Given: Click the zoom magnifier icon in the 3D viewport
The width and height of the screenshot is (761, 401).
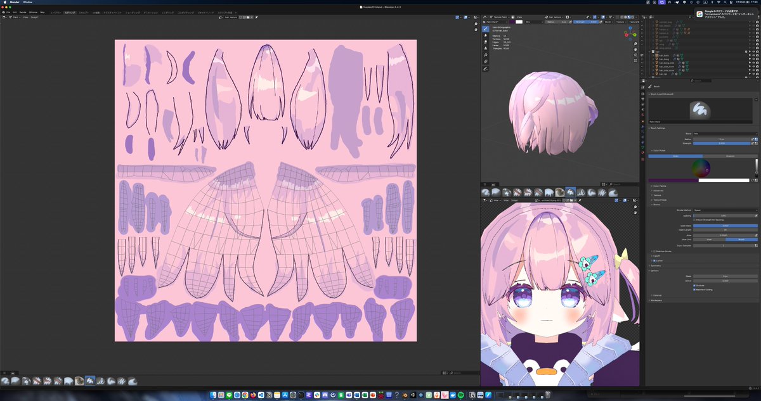Looking at the screenshot, I should point(635,44).
